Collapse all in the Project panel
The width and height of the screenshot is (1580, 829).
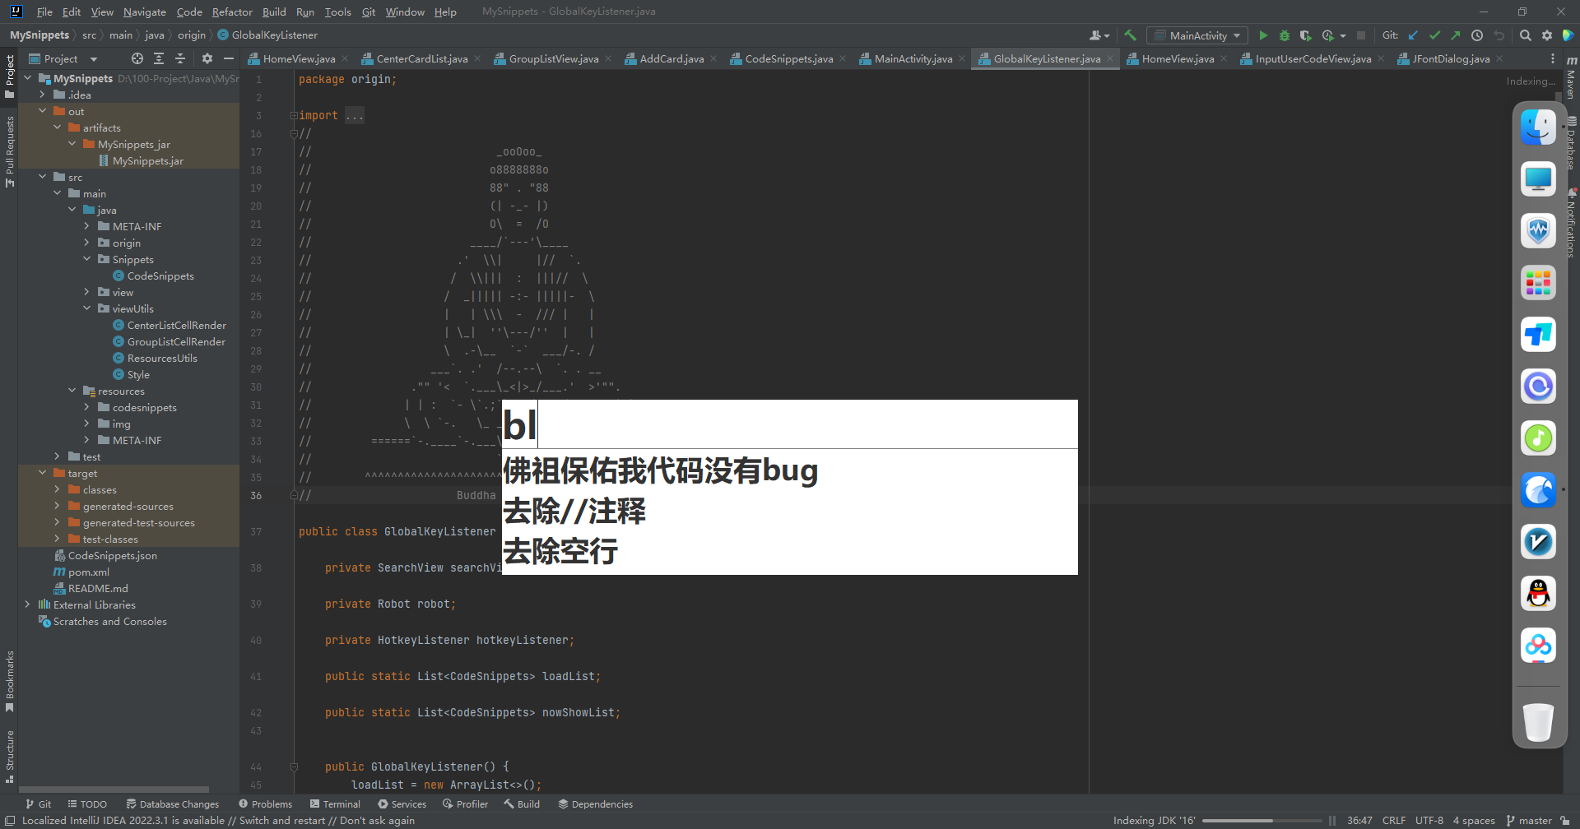click(x=180, y=58)
